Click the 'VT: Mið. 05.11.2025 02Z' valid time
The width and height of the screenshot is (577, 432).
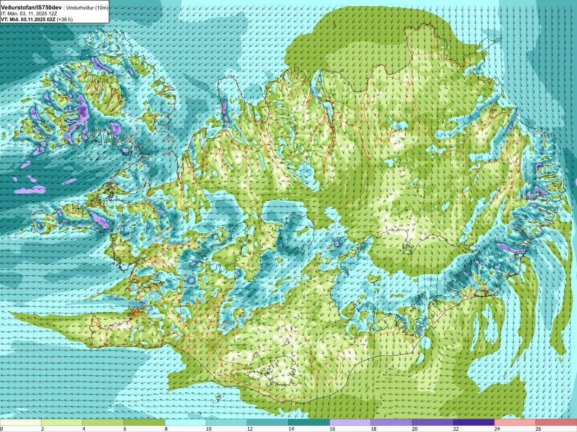coord(28,19)
